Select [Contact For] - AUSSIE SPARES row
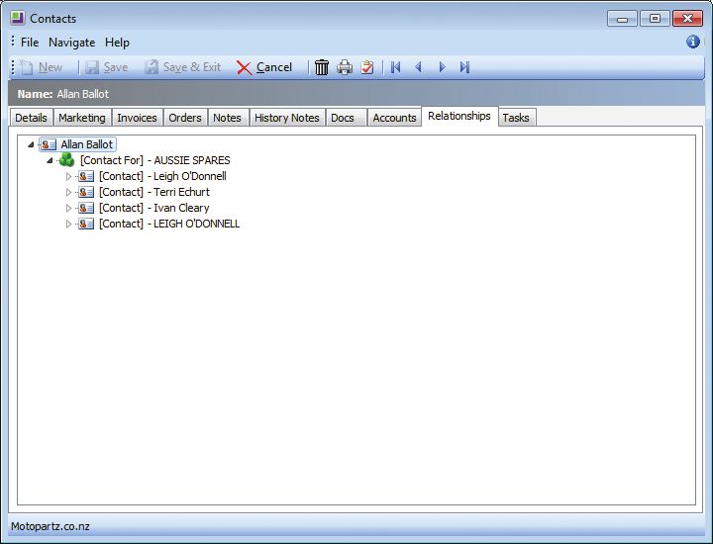 click(155, 160)
